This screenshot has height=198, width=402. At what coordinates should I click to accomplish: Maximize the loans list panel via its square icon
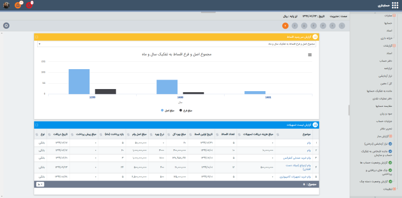point(37,125)
